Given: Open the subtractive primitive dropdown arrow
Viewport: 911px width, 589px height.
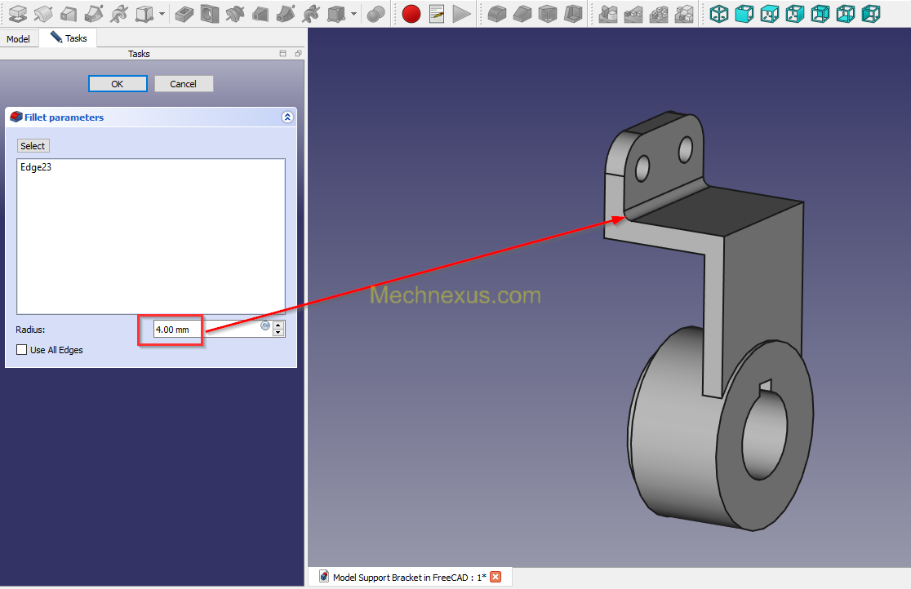Looking at the screenshot, I should click(x=353, y=13).
